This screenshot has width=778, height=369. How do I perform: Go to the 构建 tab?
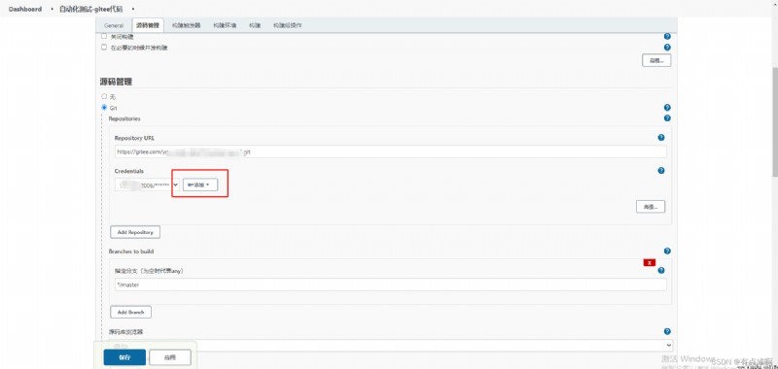pos(255,25)
